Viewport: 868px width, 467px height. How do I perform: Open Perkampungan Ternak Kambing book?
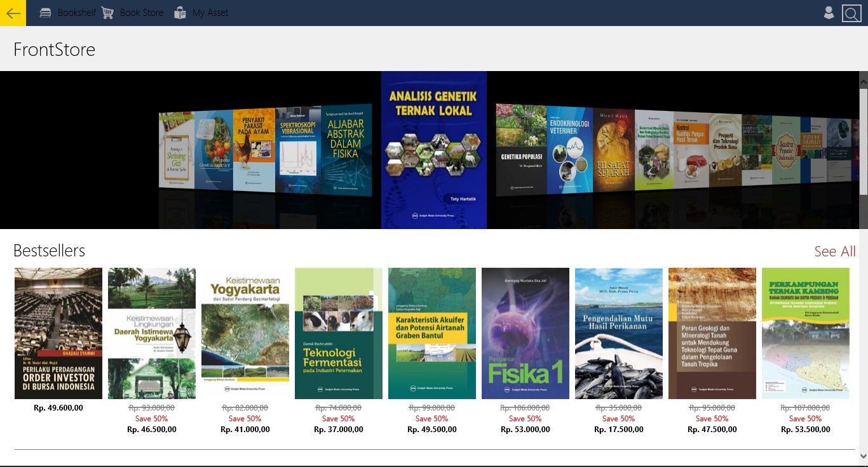(806, 333)
